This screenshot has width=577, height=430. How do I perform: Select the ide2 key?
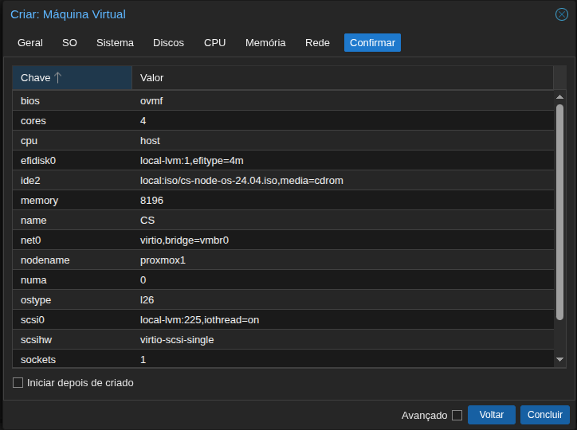30,181
